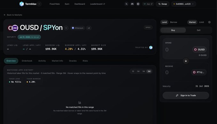Click the Taker Lend No fills legend

tap(15, 80)
